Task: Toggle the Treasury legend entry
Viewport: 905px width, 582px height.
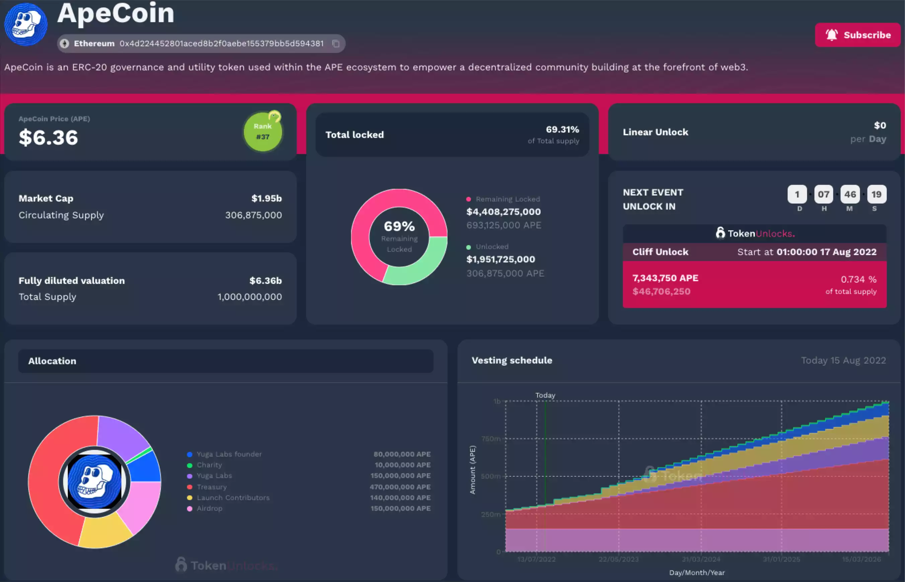Action: click(x=211, y=487)
